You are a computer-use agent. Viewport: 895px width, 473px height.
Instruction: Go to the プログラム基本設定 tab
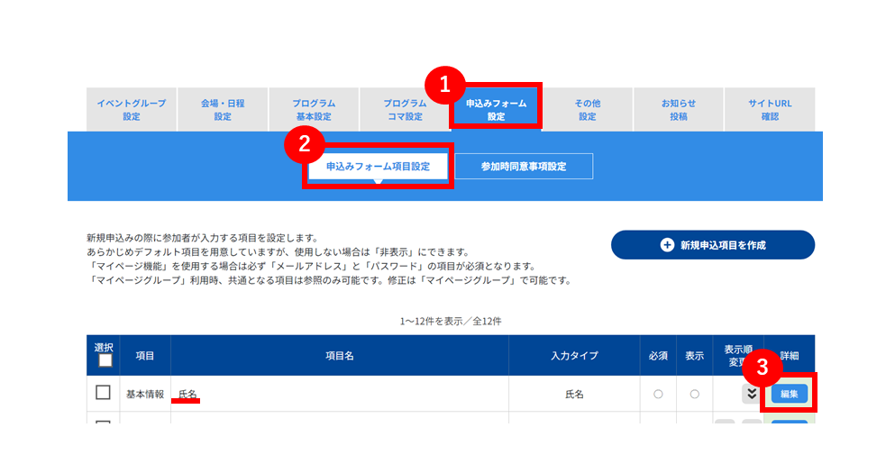(x=314, y=110)
